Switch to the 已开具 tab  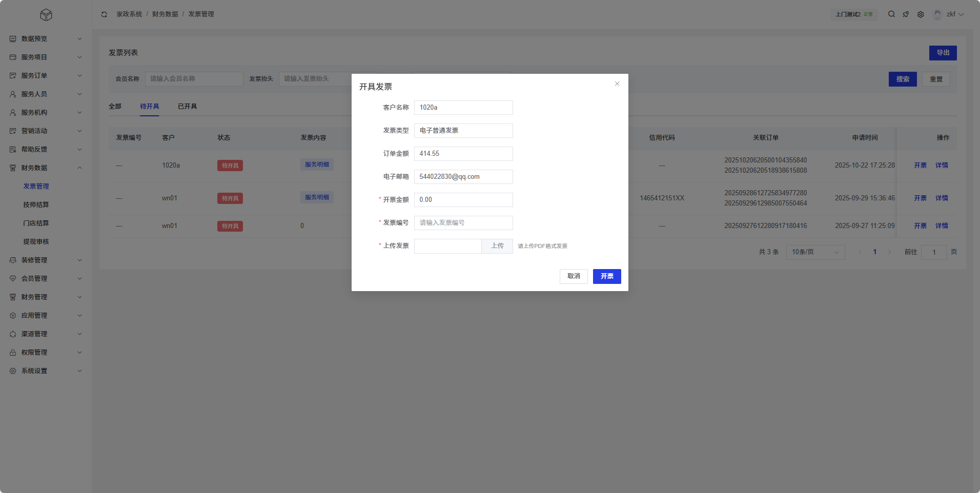[x=187, y=107]
